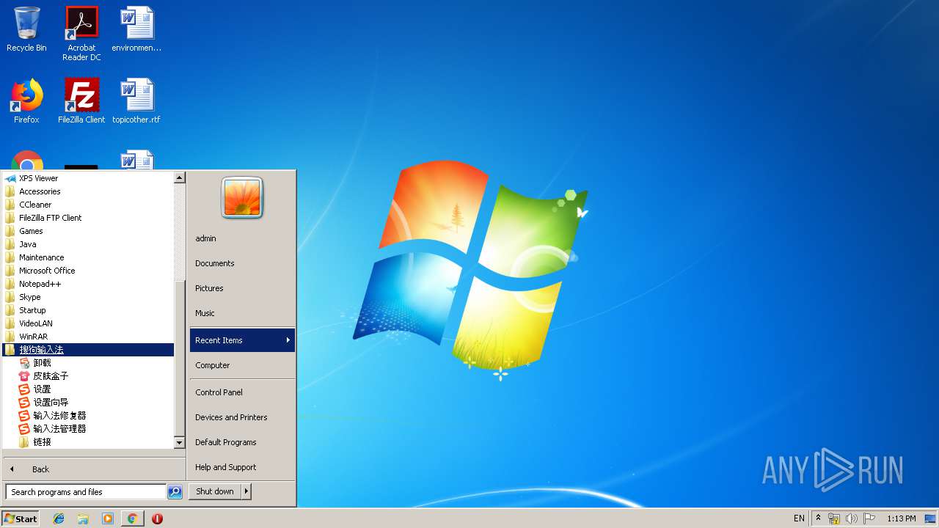Open the volume speaker tray icon
The image size is (939, 528).
pyautogui.click(x=851, y=518)
